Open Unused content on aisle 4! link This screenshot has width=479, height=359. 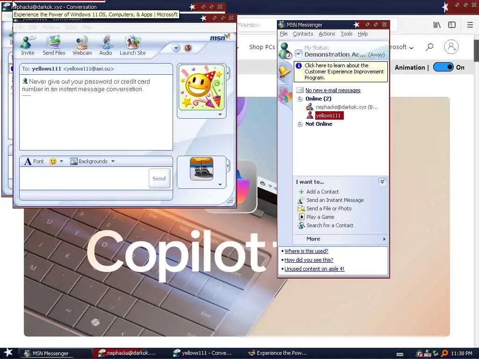314,269
